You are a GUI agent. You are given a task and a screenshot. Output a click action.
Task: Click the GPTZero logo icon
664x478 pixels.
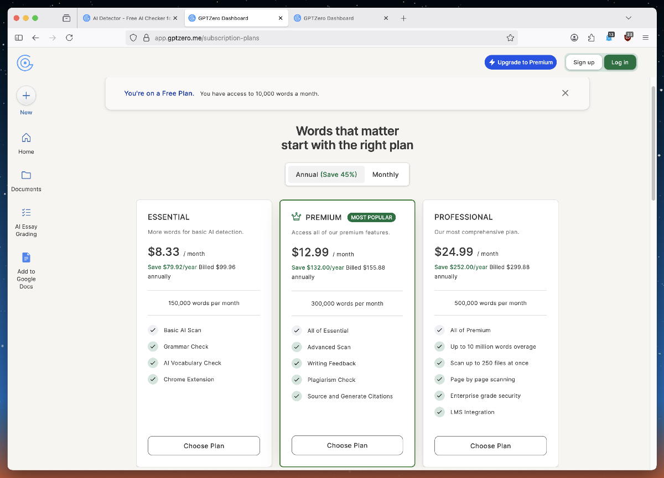[25, 63]
